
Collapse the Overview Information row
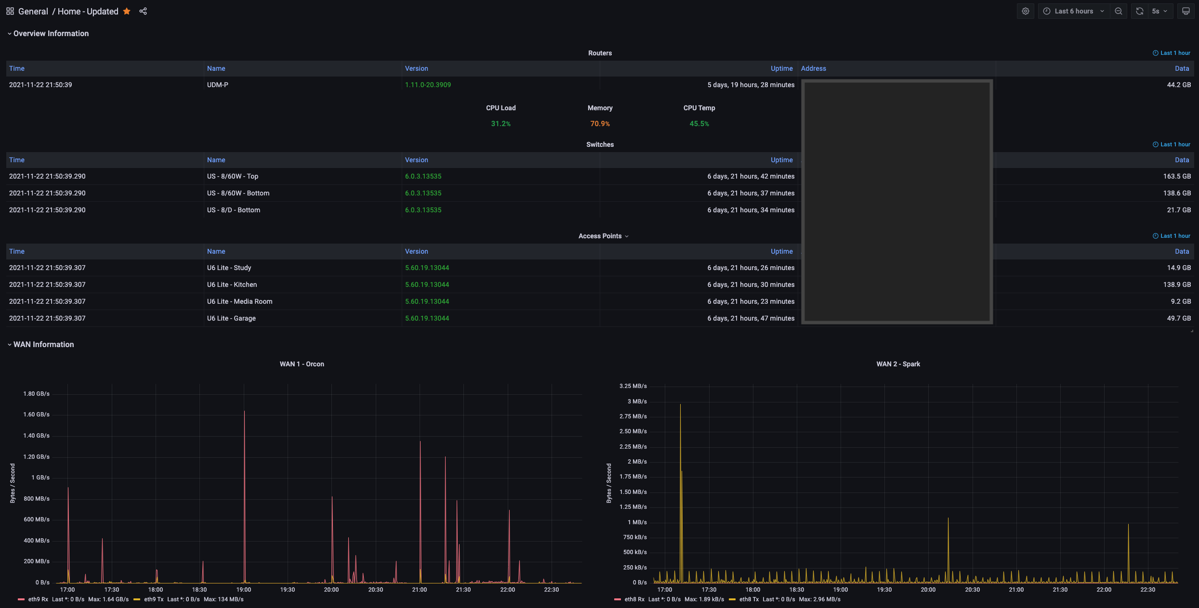[51, 33]
